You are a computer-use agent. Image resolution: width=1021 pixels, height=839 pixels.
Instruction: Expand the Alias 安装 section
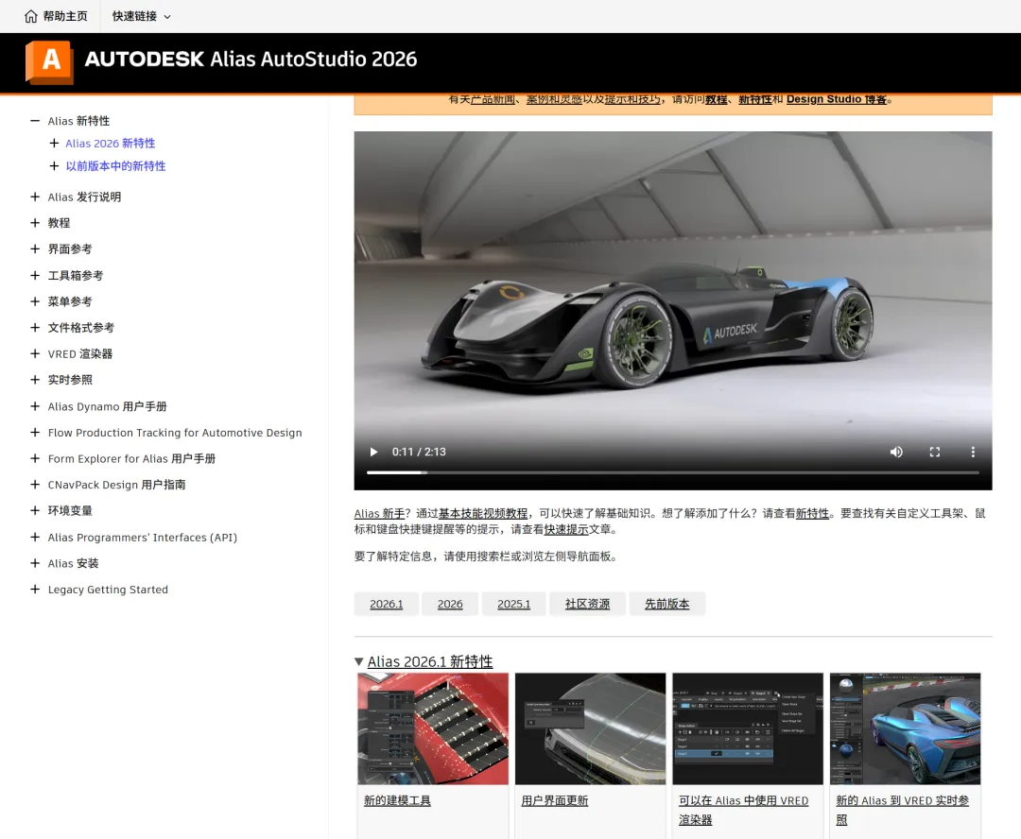(x=35, y=563)
